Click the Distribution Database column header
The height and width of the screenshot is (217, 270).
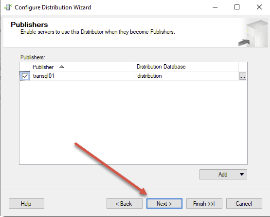pyautogui.click(x=186, y=67)
